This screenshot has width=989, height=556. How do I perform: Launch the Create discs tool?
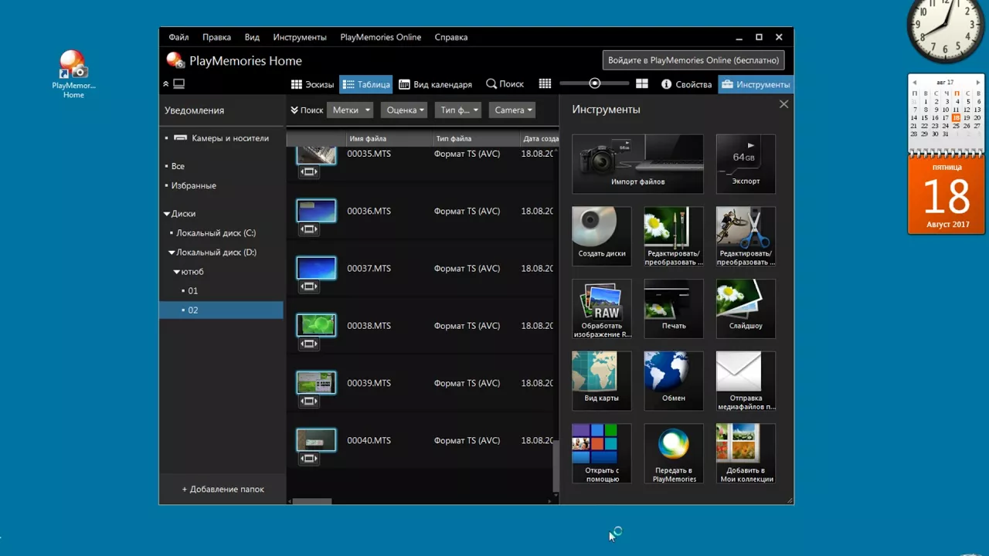pos(601,236)
